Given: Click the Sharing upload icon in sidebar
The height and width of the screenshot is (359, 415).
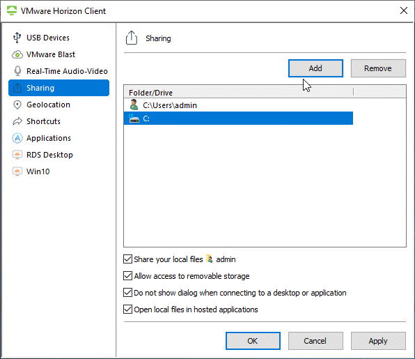Looking at the screenshot, I should [x=17, y=88].
